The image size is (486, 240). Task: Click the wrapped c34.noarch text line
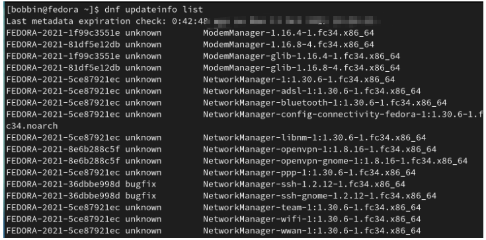point(32,126)
